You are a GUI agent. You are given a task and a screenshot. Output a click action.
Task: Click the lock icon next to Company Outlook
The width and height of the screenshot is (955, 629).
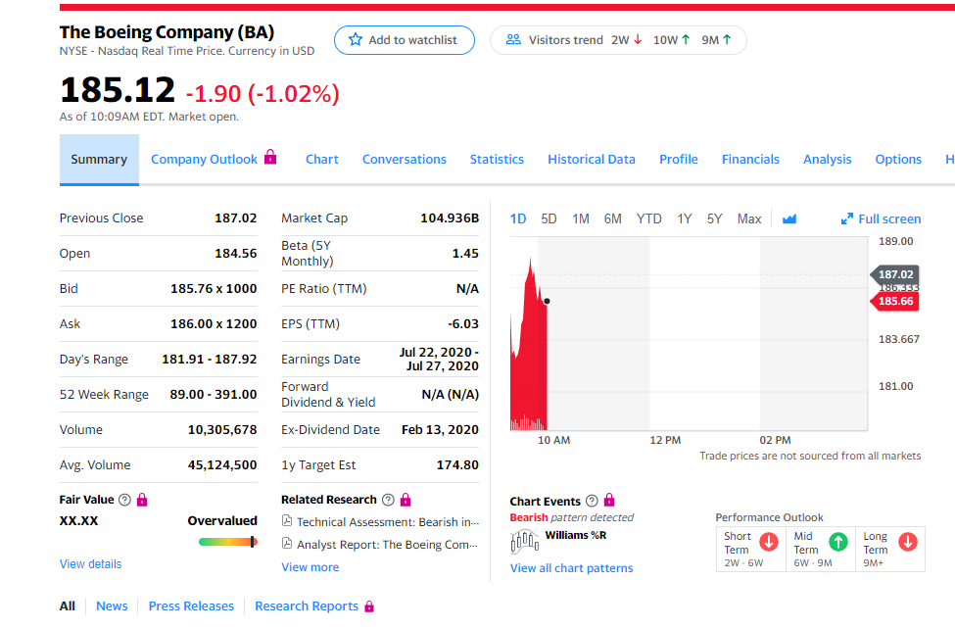[x=270, y=157]
